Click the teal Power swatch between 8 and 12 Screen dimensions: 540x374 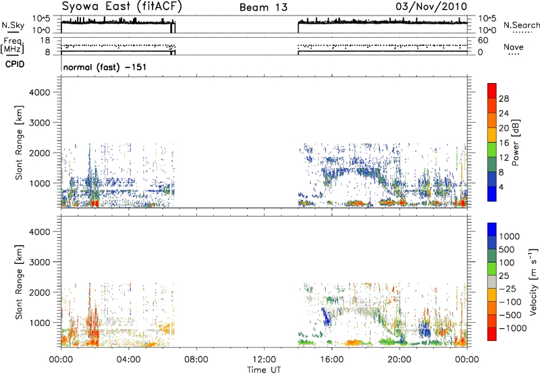[x=492, y=164]
